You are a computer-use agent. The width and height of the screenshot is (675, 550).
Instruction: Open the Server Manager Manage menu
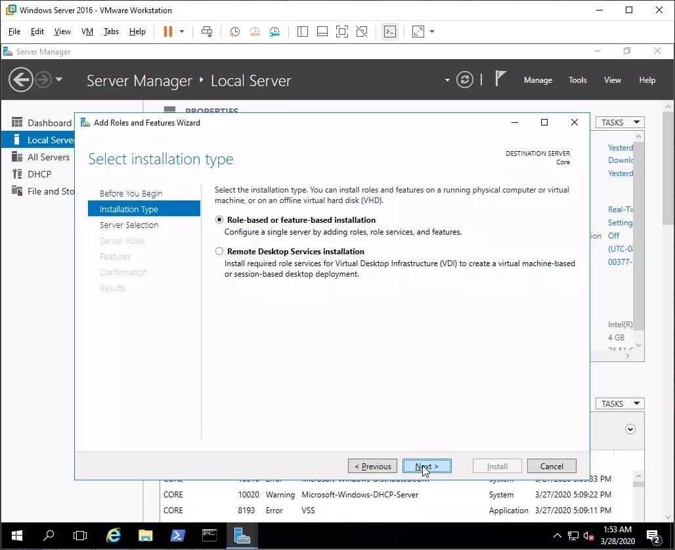click(x=538, y=80)
